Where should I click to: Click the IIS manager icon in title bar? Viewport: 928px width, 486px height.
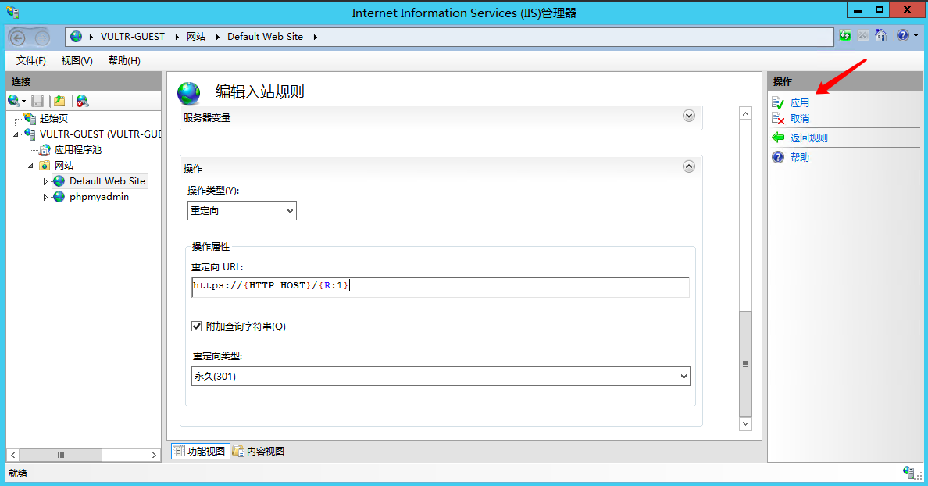12,12
